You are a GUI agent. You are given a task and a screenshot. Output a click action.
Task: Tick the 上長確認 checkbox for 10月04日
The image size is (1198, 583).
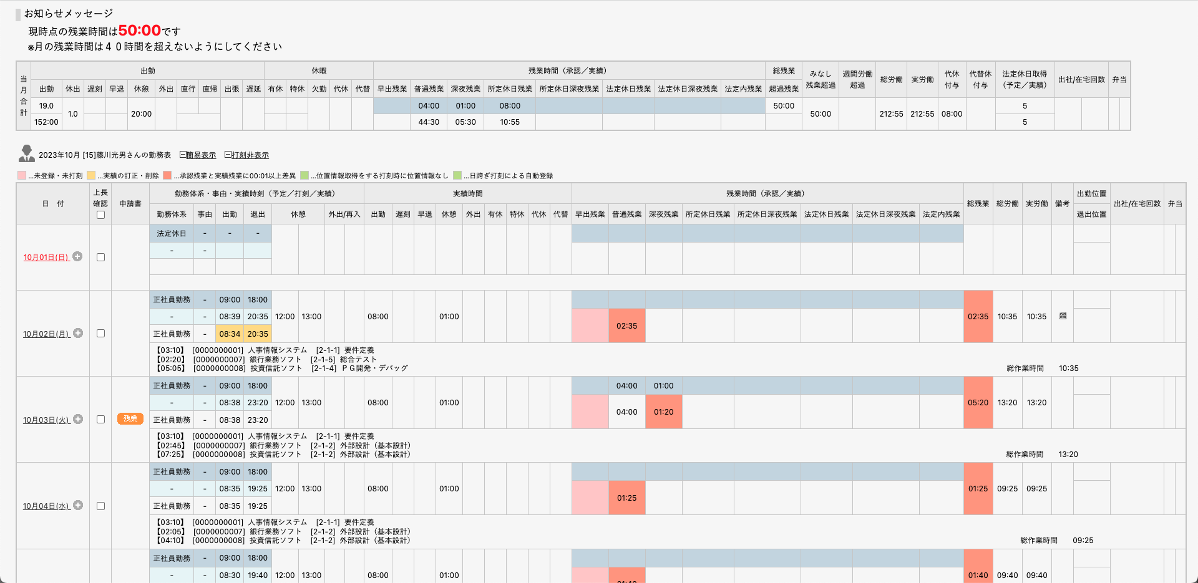[x=100, y=506]
